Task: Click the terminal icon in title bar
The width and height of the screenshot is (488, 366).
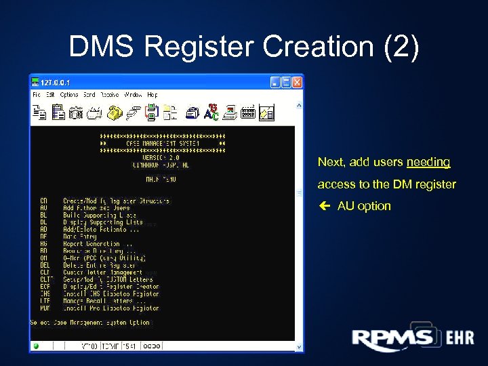Action: pyautogui.click(x=35, y=82)
